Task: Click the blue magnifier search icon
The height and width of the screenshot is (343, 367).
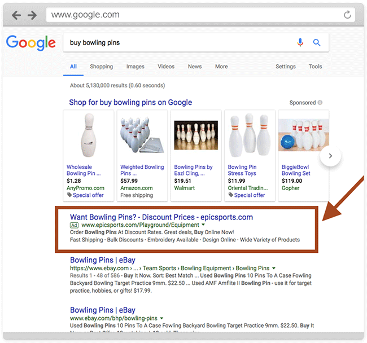Action: click(317, 42)
